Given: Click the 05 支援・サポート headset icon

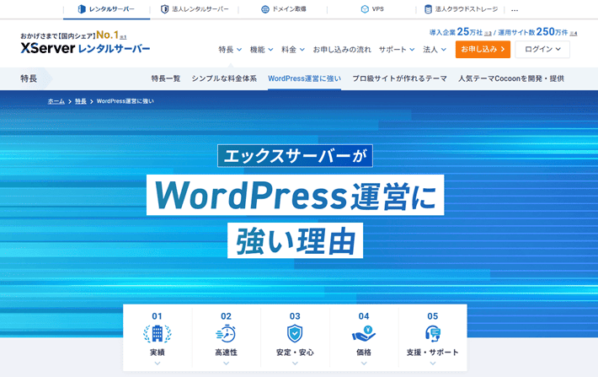Looking at the screenshot, I should coord(432,333).
